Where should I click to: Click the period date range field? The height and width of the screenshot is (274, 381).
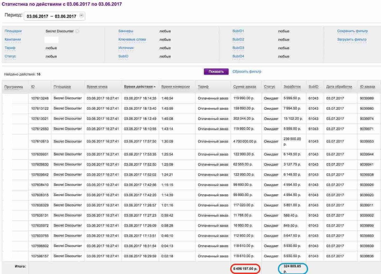point(55,16)
